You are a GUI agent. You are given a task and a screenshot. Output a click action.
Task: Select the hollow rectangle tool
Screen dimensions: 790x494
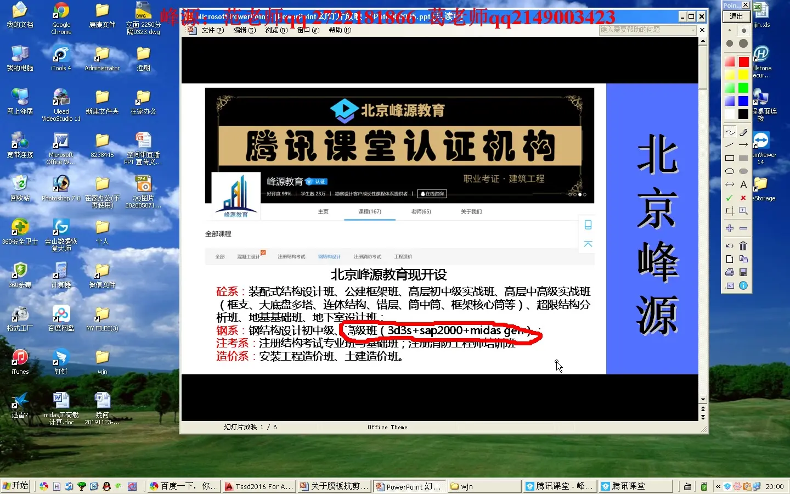point(730,158)
